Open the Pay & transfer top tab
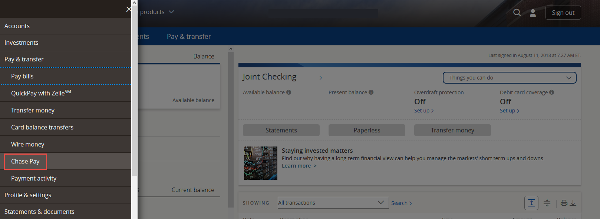This screenshot has width=600, height=219. pyautogui.click(x=189, y=36)
